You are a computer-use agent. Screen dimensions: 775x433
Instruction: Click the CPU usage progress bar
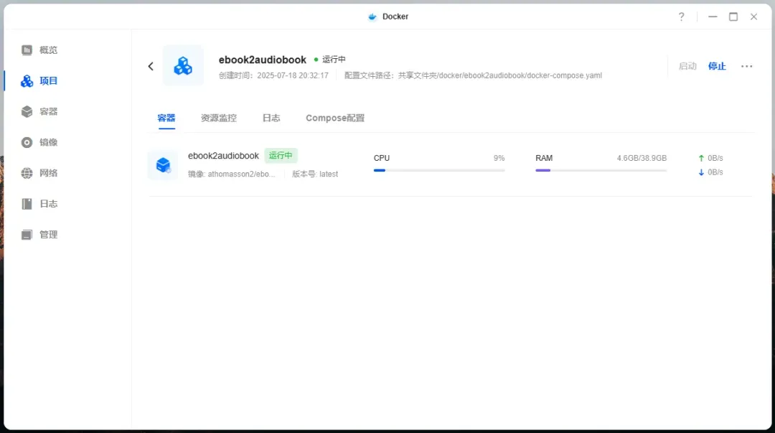pyautogui.click(x=439, y=170)
